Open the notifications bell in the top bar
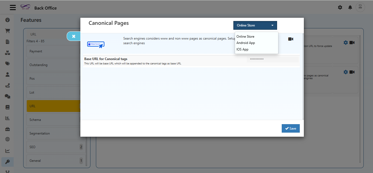Viewport: 373px width, 173px height. (350, 7)
